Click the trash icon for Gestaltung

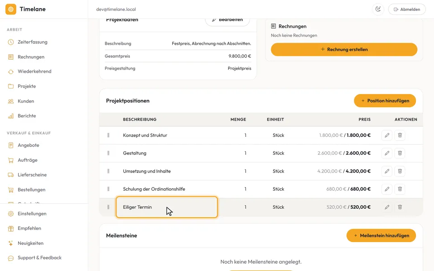pyautogui.click(x=400, y=153)
